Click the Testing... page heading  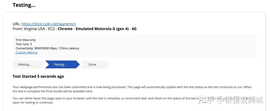(24, 5)
